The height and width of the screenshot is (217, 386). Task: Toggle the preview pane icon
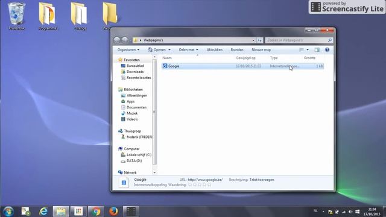317,49
